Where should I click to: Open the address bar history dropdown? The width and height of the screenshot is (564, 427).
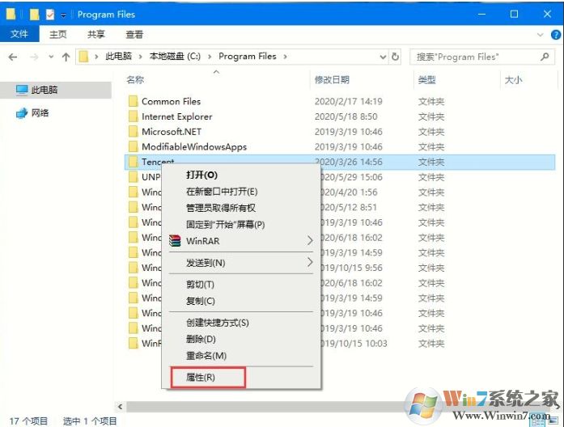pyautogui.click(x=383, y=57)
